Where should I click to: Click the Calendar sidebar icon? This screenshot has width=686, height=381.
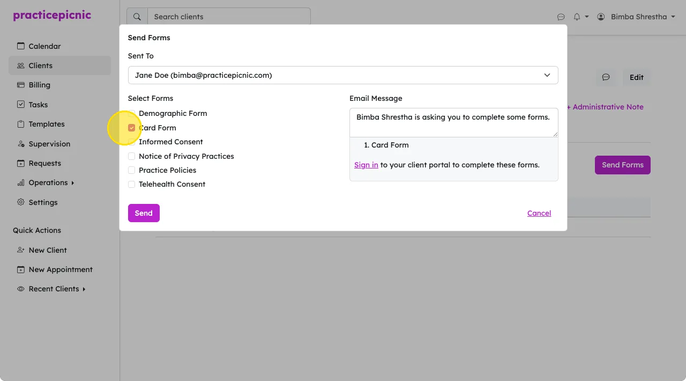coord(21,46)
